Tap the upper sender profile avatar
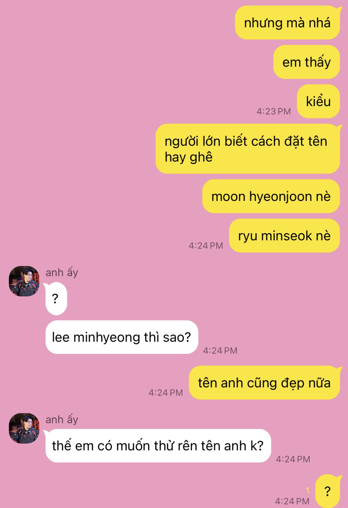 [24, 281]
